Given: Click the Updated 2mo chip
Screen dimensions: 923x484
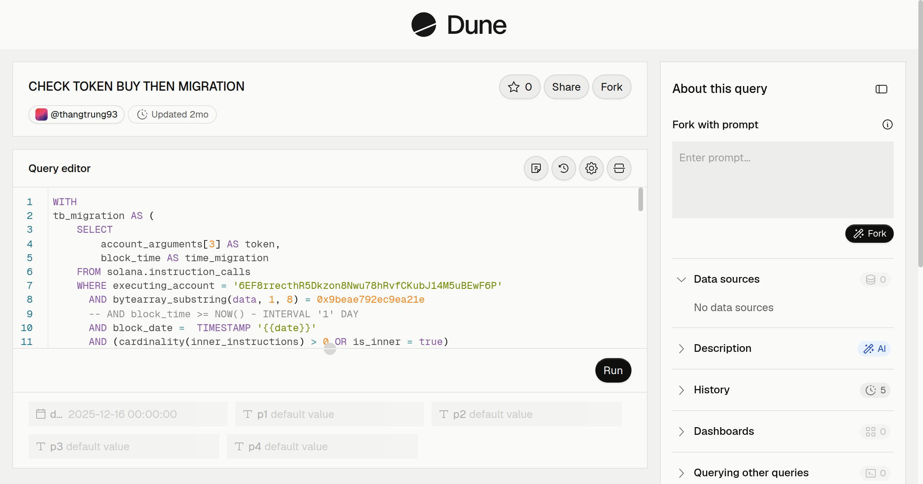Looking at the screenshot, I should point(172,114).
